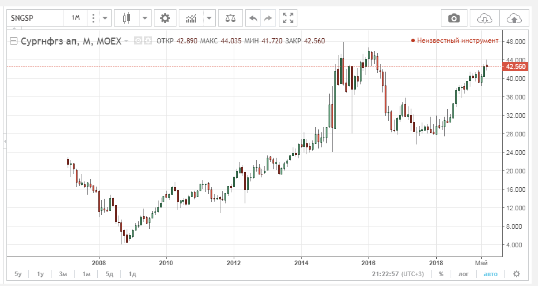The height and width of the screenshot is (286, 538).
Task: Click the 36.000 price axis label
Action: (x=515, y=97)
